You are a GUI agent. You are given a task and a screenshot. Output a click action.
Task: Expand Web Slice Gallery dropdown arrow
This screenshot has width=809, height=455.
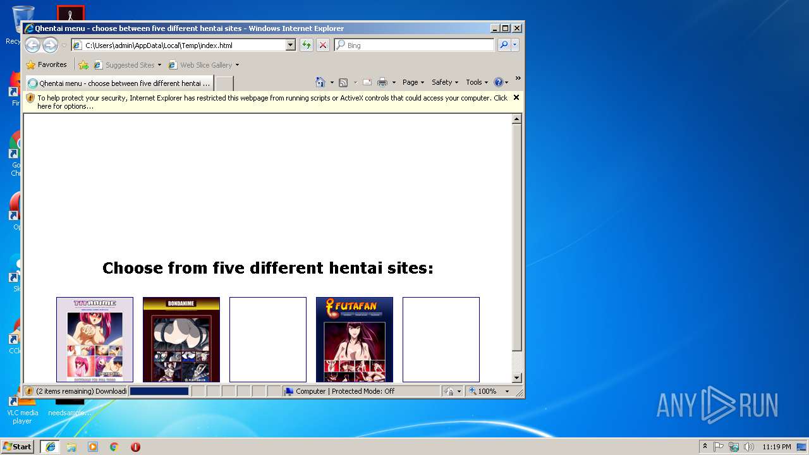coord(237,64)
